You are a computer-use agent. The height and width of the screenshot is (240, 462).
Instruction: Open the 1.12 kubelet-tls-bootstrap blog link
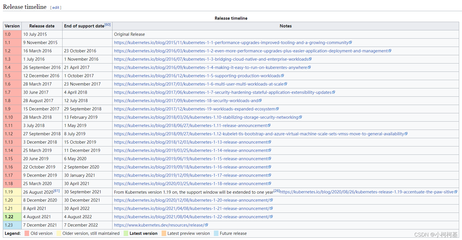[x=259, y=134]
